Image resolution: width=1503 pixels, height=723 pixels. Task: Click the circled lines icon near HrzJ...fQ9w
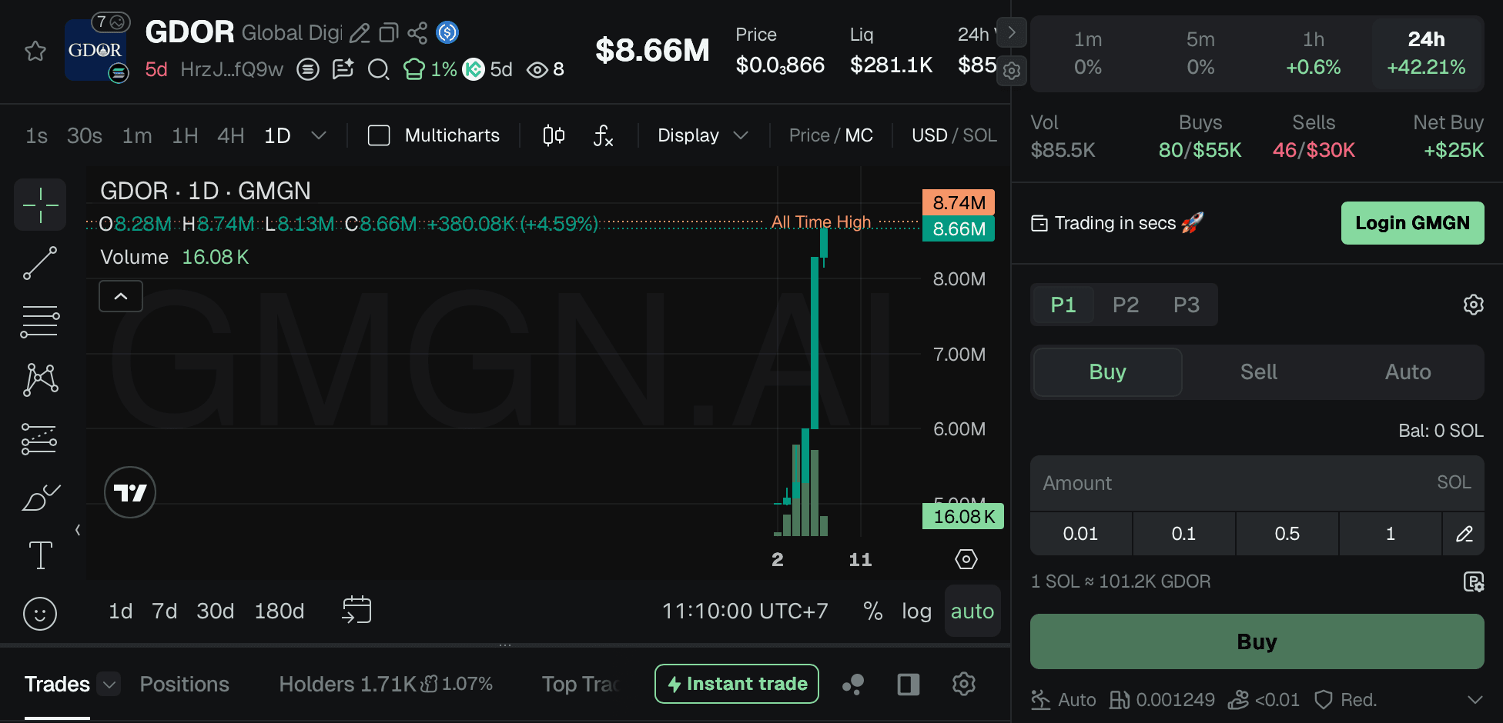coord(308,70)
